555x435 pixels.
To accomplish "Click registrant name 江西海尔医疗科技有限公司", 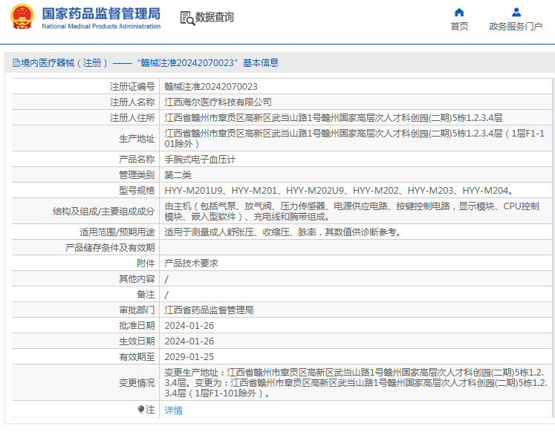I will tap(218, 102).
